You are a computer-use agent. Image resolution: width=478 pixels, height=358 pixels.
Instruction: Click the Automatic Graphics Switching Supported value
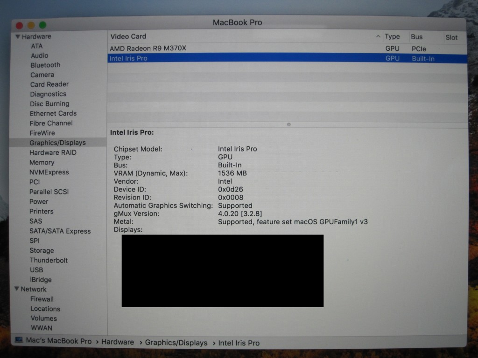point(235,206)
